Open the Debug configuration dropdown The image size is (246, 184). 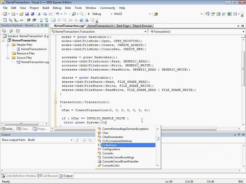pos(111,14)
